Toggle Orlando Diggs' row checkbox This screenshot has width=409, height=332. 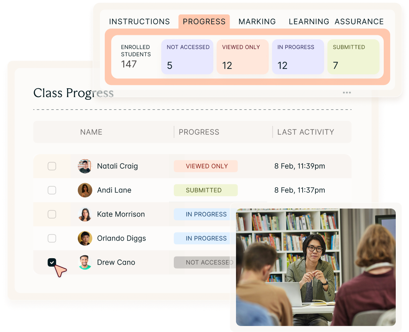pos(52,238)
